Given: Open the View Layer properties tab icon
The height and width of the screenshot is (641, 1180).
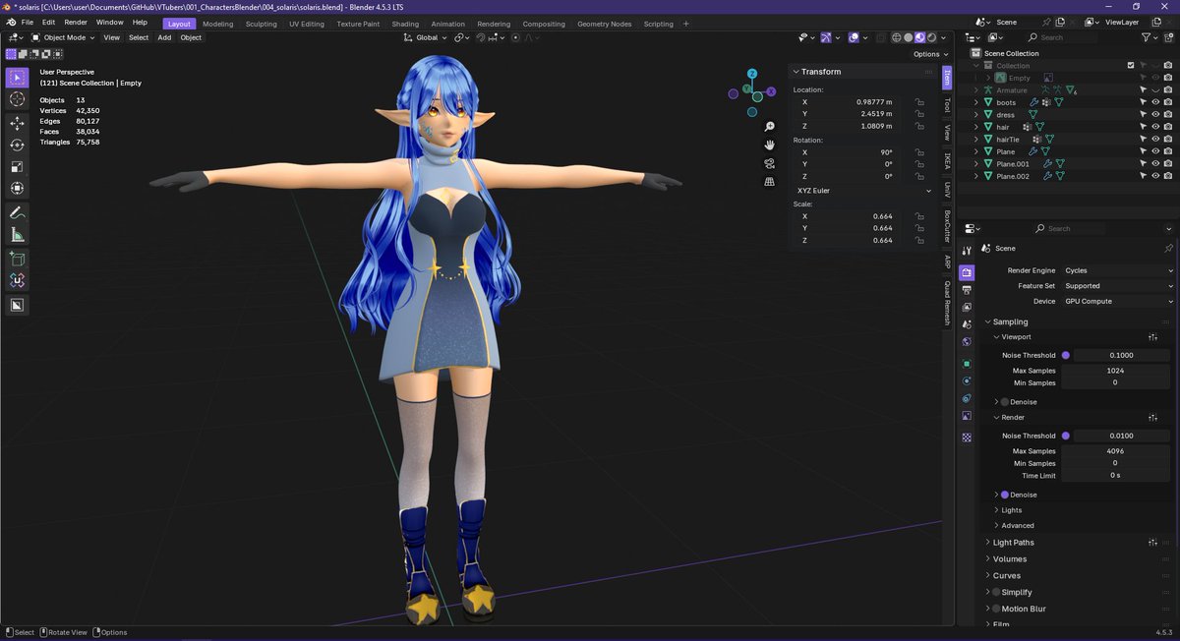Looking at the screenshot, I should (x=967, y=308).
